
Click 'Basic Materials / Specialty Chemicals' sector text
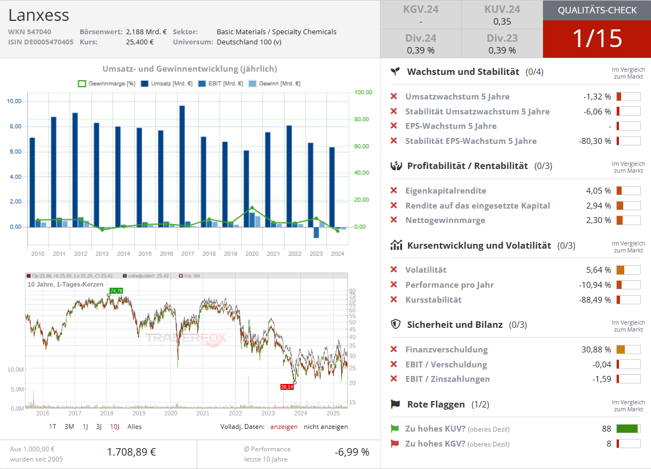point(276,32)
